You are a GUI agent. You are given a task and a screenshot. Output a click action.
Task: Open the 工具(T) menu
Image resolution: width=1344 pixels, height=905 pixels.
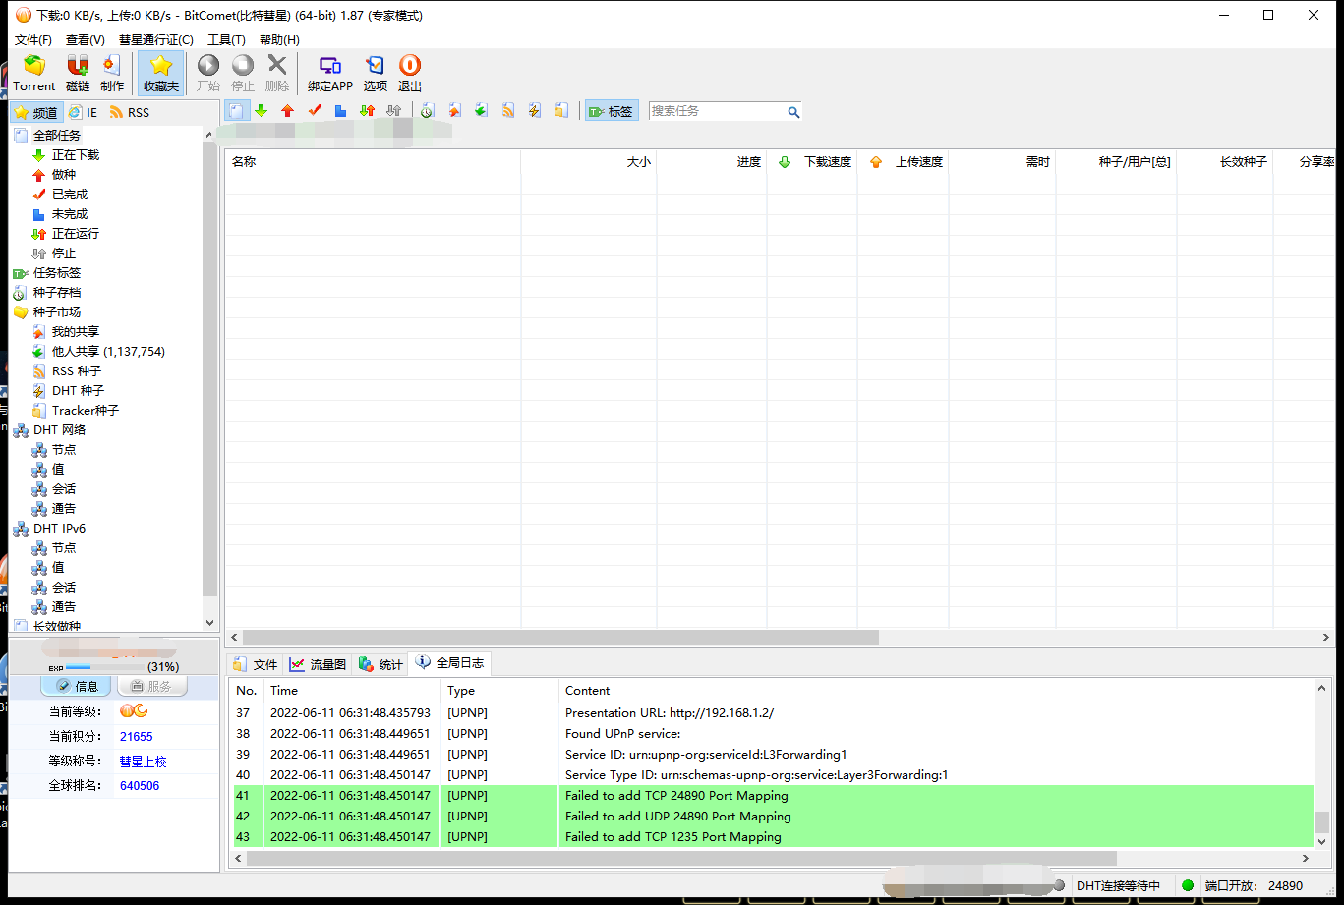click(x=226, y=40)
